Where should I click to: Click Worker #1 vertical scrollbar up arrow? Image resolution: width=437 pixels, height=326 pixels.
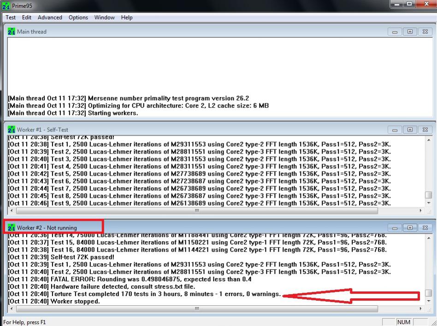click(x=429, y=140)
